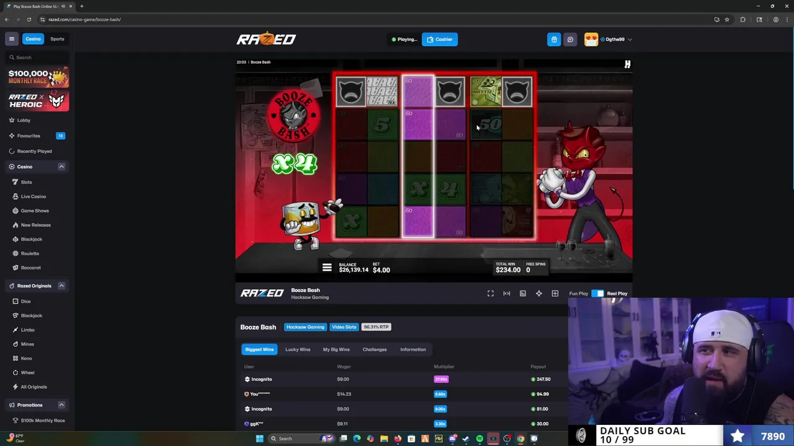Open the Cashier

point(440,39)
